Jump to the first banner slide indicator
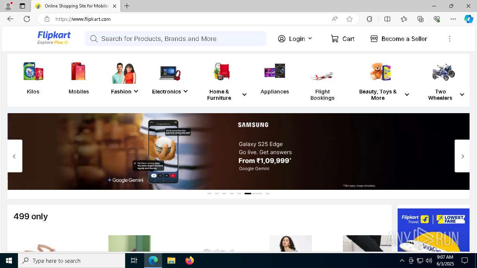Screen dimensions: 477x268 209,194
